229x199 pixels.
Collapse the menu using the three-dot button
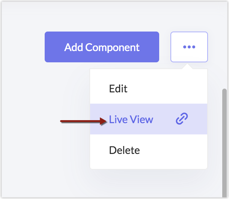pos(189,47)
